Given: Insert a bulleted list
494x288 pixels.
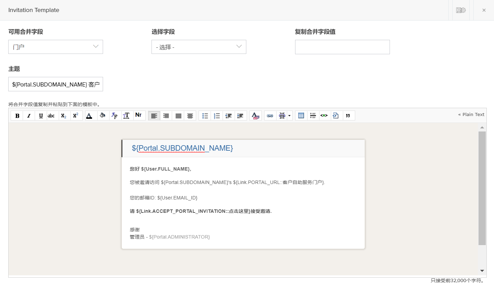Looking at the screenshot, I should 205,116.
